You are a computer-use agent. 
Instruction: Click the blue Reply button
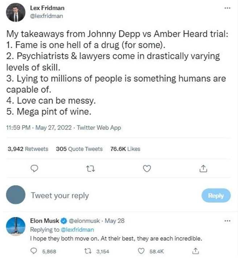point(216,195)
